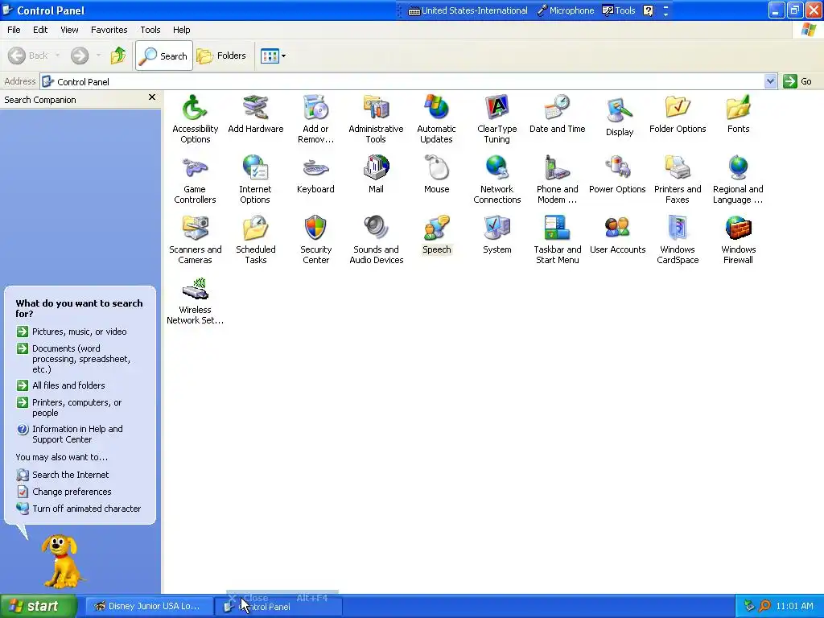Click the Up folder toolbar button
The width and height of the screenshot is (824, 618).
coord(118,56)
